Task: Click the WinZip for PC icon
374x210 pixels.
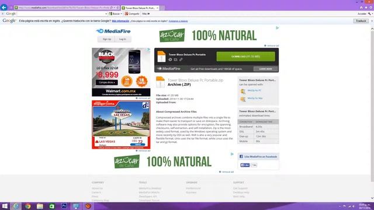Action: click(x=243, y=91)
